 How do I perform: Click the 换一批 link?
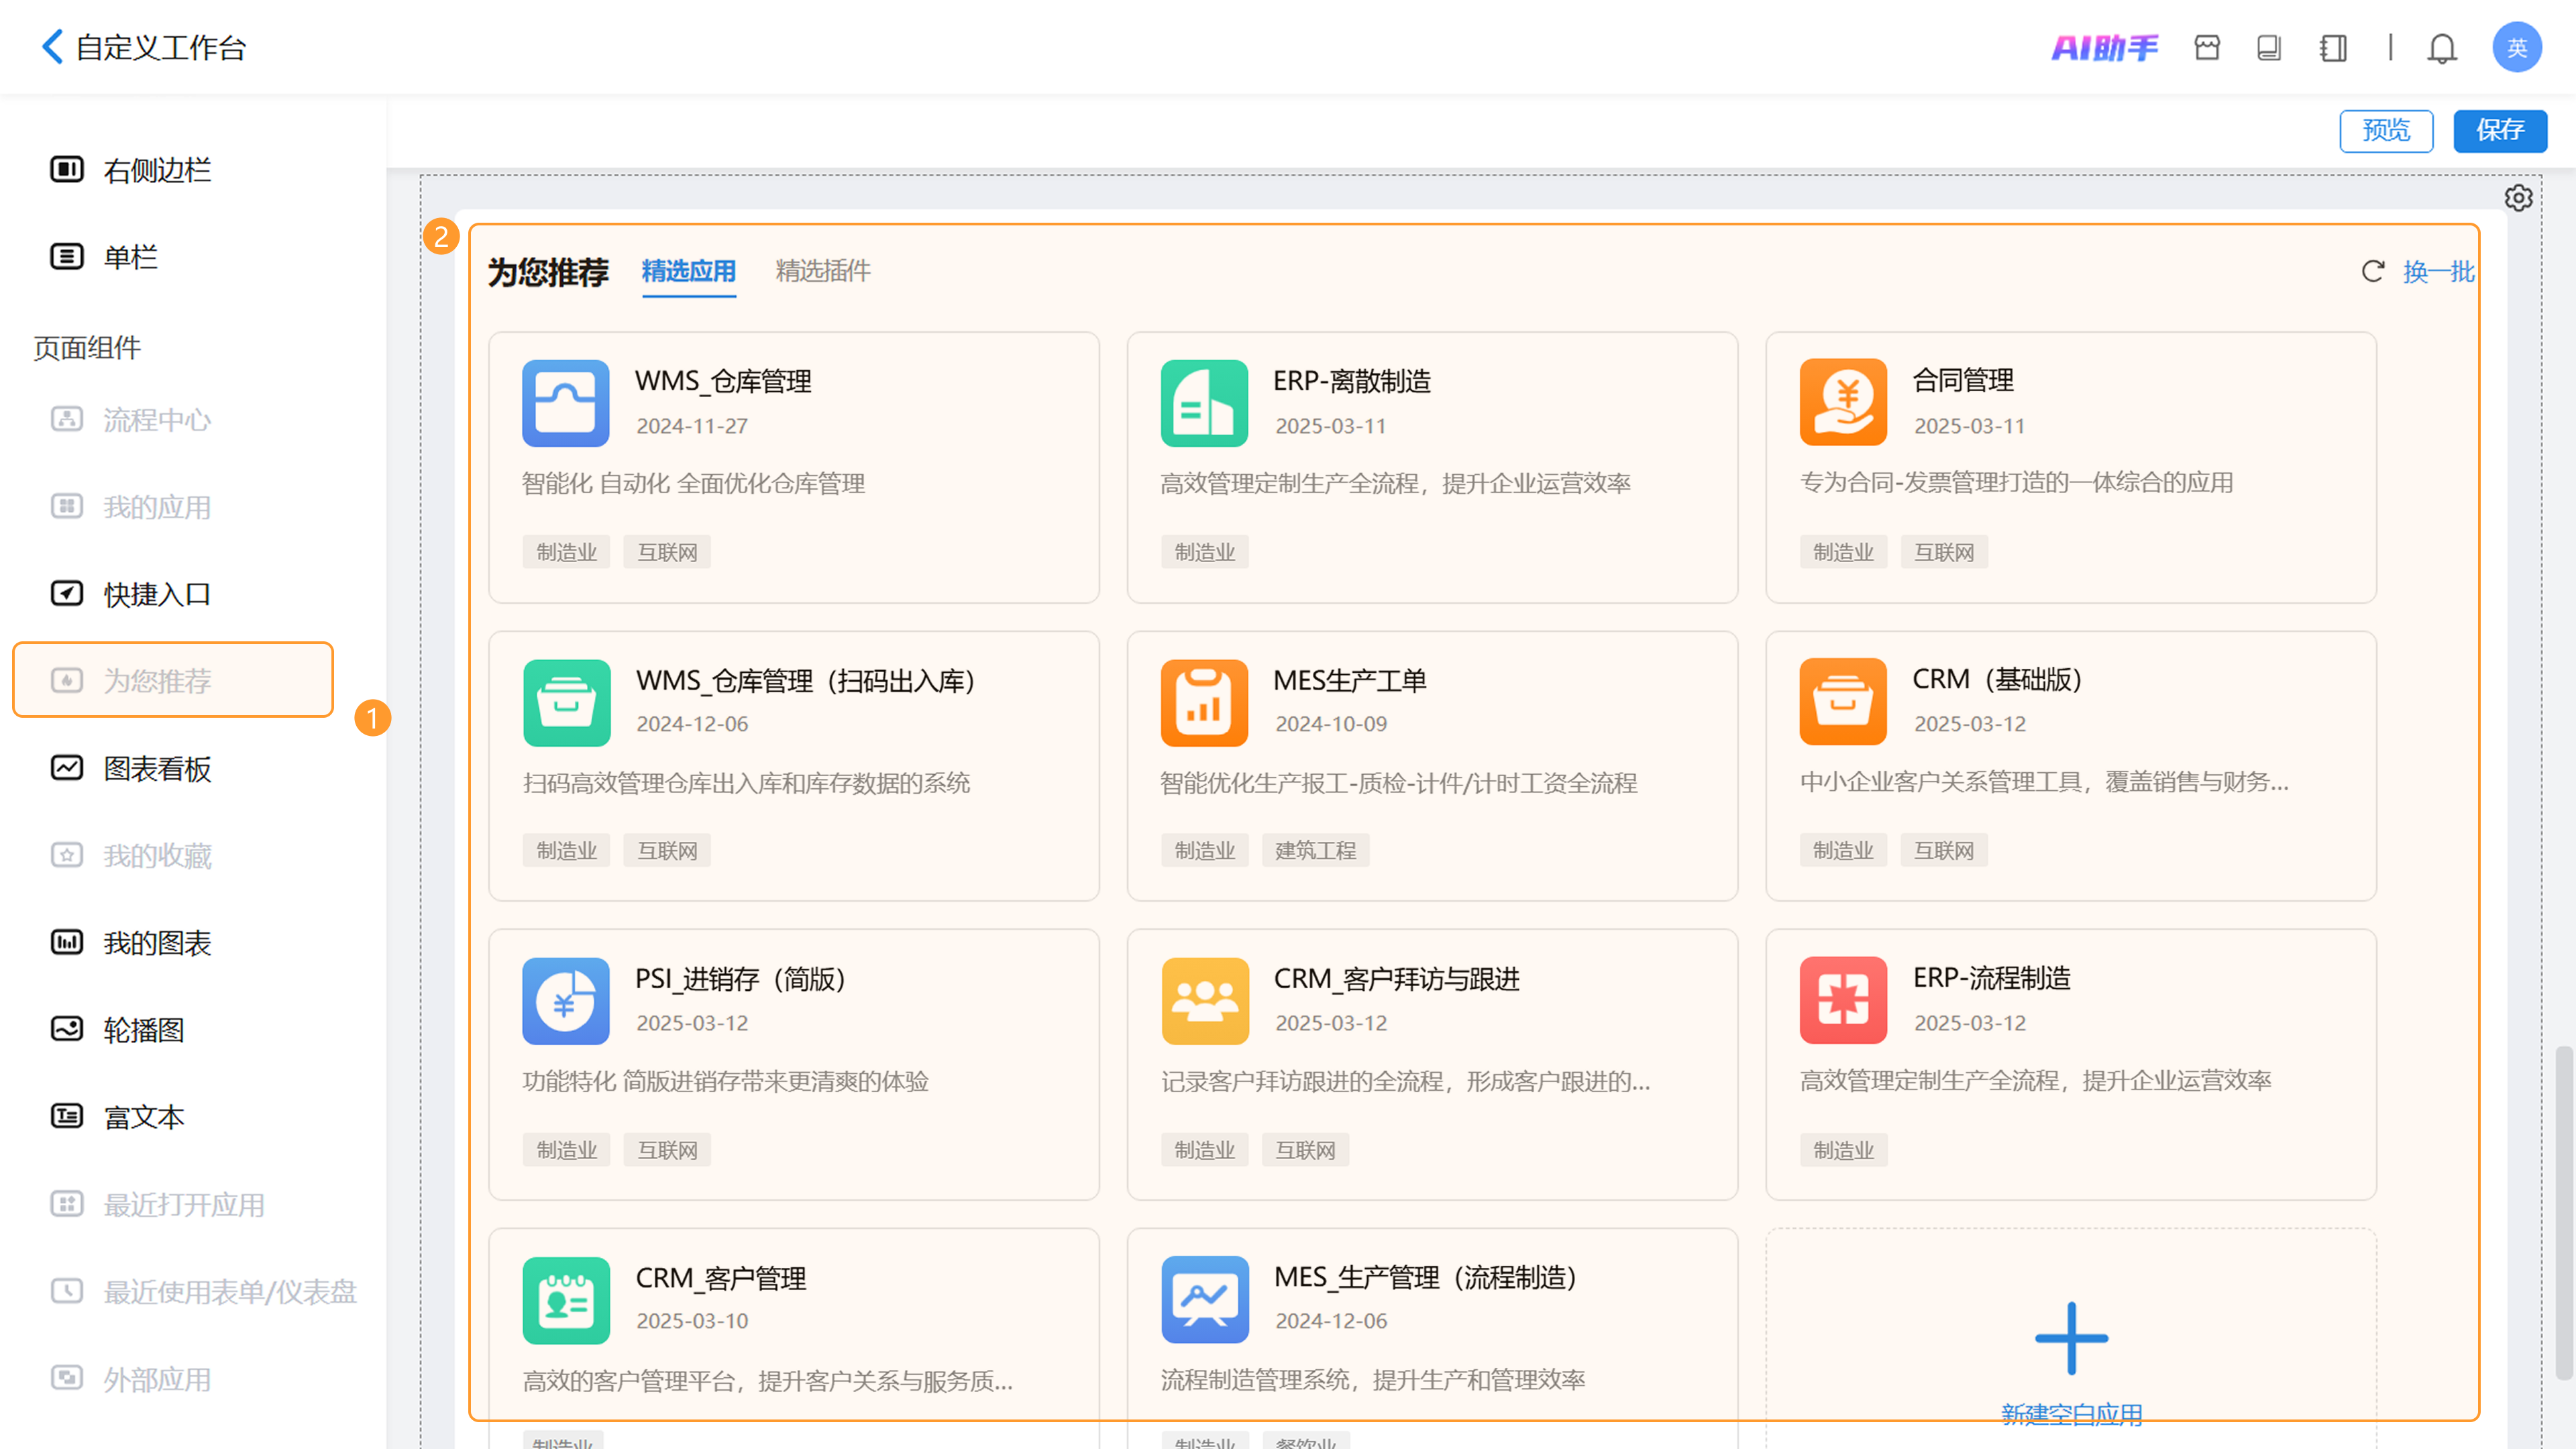[x=2438, y=271]
